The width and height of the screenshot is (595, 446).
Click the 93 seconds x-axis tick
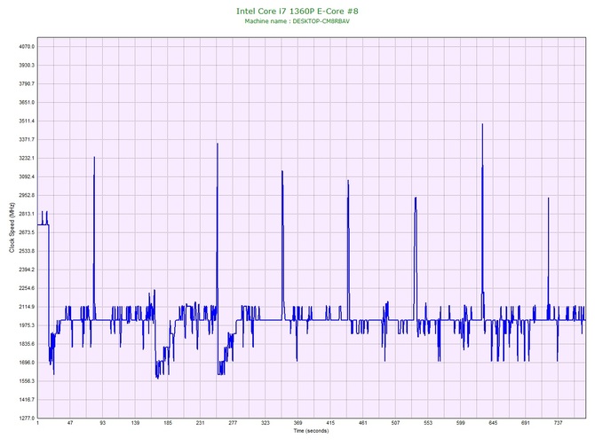coord(102,423)
